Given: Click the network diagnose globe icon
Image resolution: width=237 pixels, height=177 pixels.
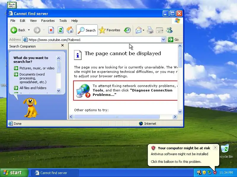Looking at the screenshot, I should click(x=83, y=91).
